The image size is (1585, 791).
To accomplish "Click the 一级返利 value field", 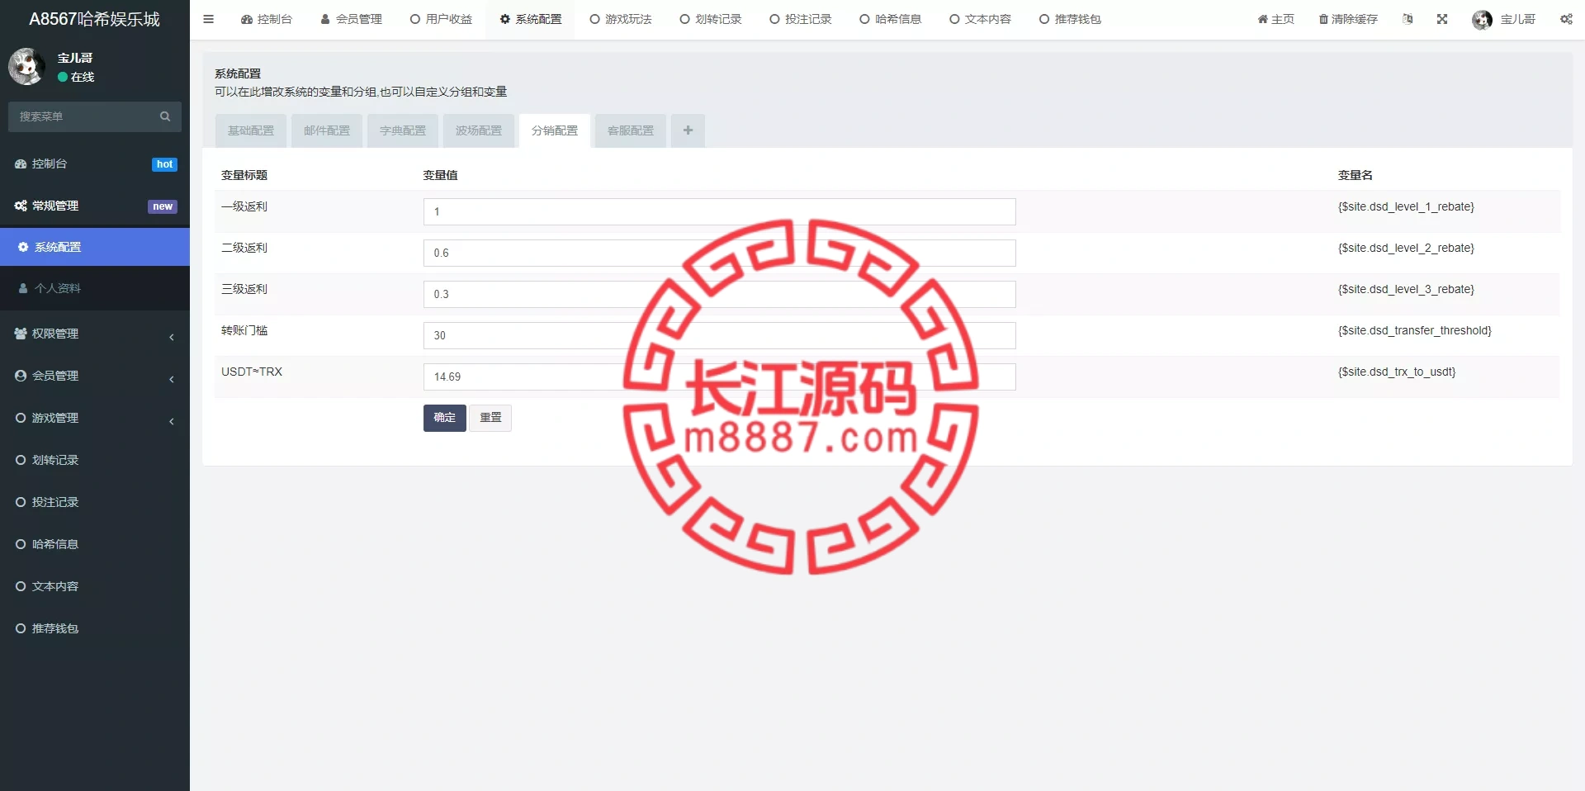I will pos(719,211).
